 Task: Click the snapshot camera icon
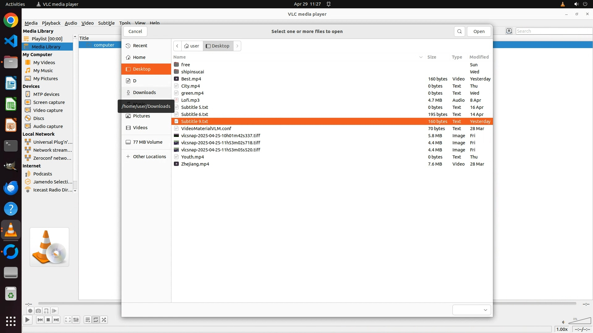pyautogui.click(x=38, y=311)
